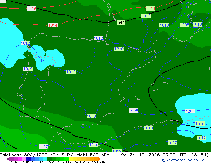
Task: Click the 498 legend value
Action: (x=26, y=162)
